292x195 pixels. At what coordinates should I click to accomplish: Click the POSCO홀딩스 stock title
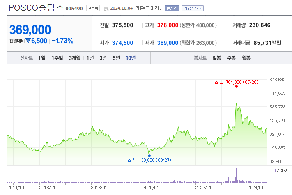tap(36, 8)
